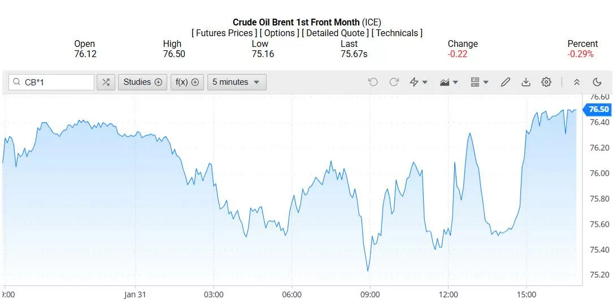Download the chart image

coord(526,82)
